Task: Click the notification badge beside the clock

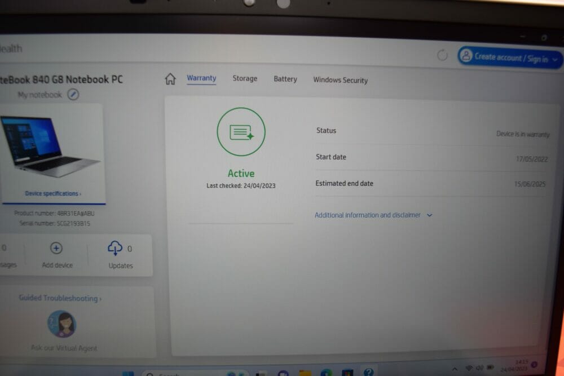Action: [534, 365]
